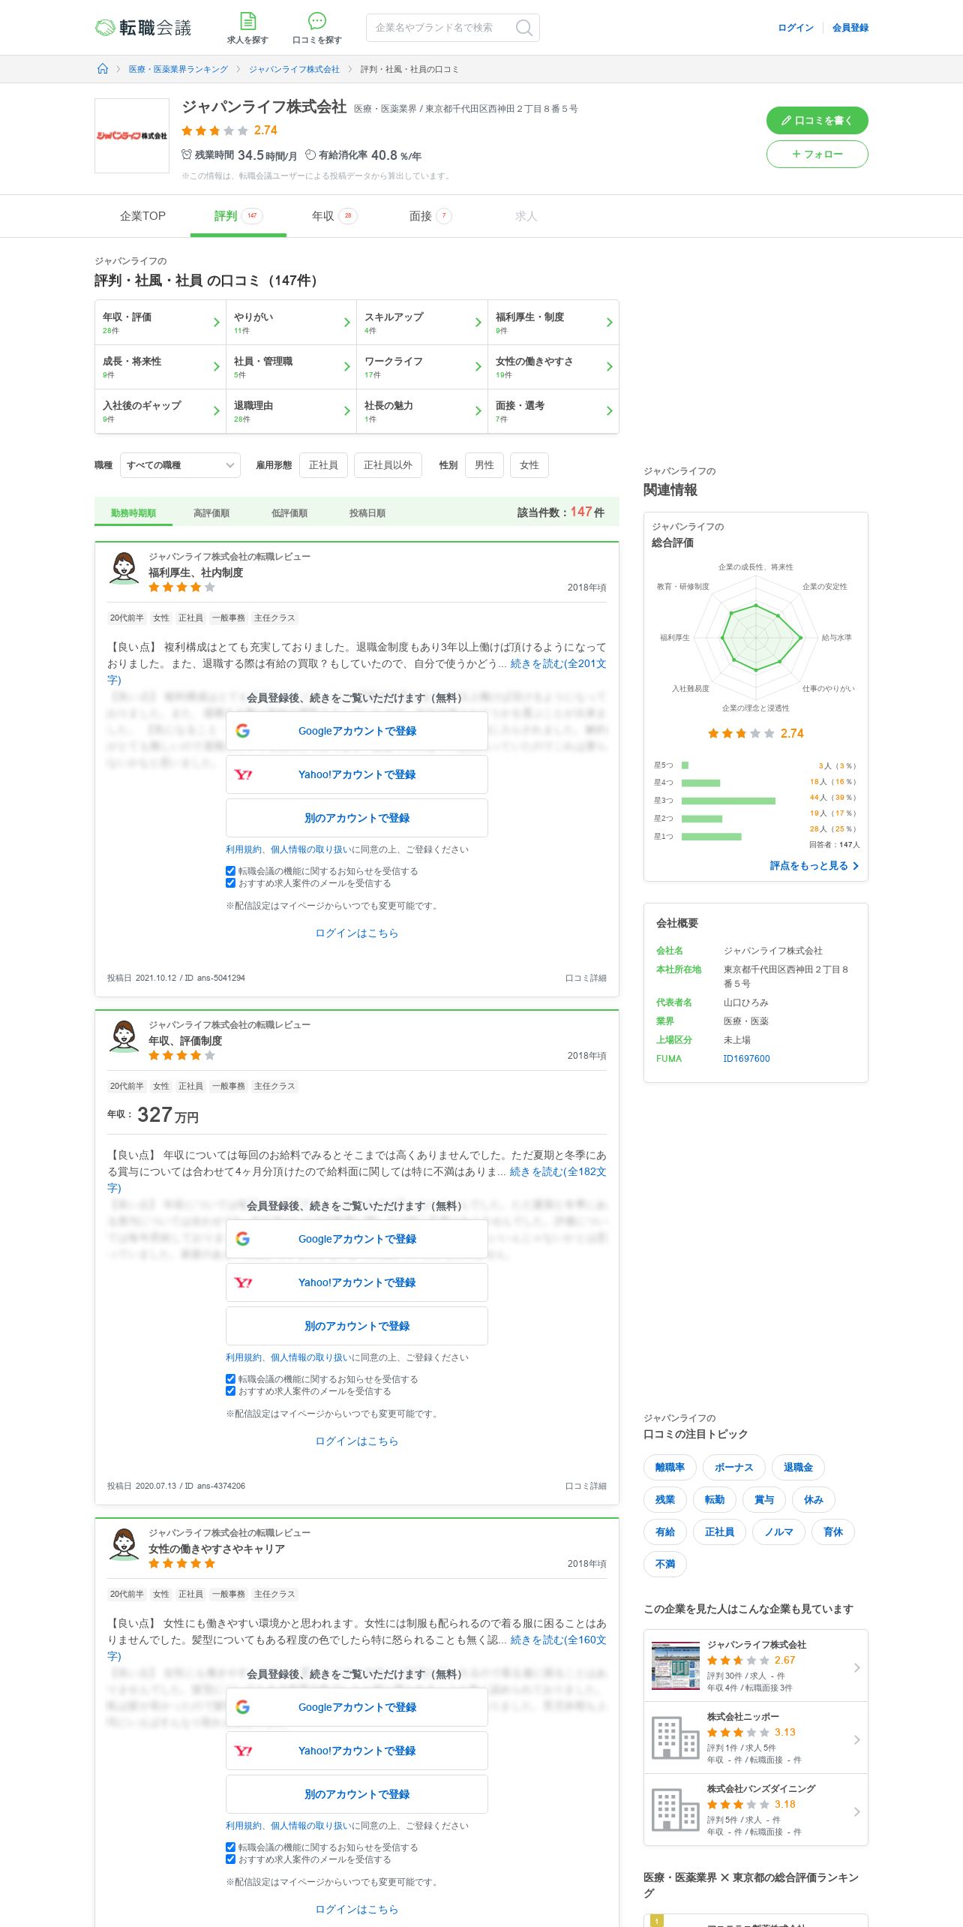The height and width of the screenshot is (1927, 963).
Task: Click the Yahoo icon in first review card
Action: [242, 774]
